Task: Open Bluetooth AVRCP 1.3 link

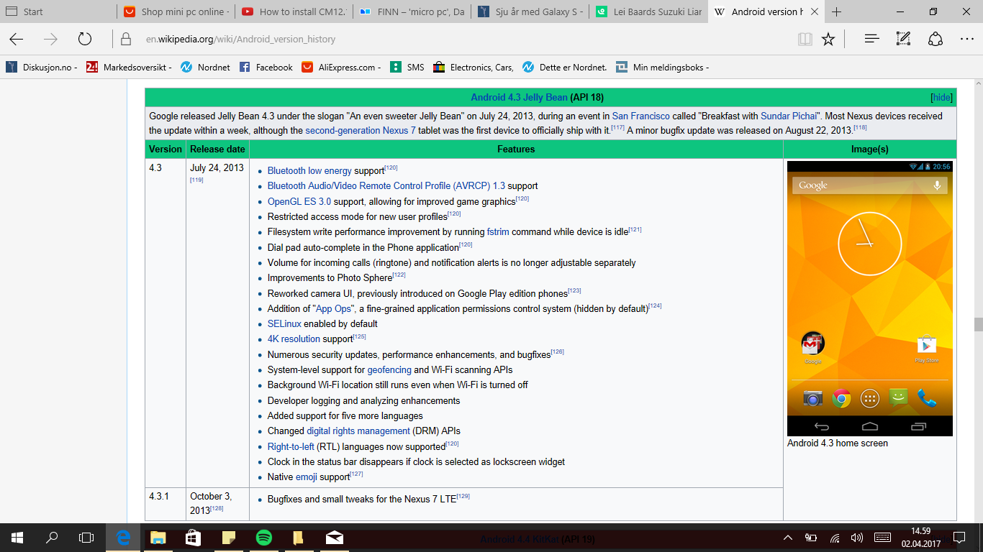Action: click(x=386, y=186)
